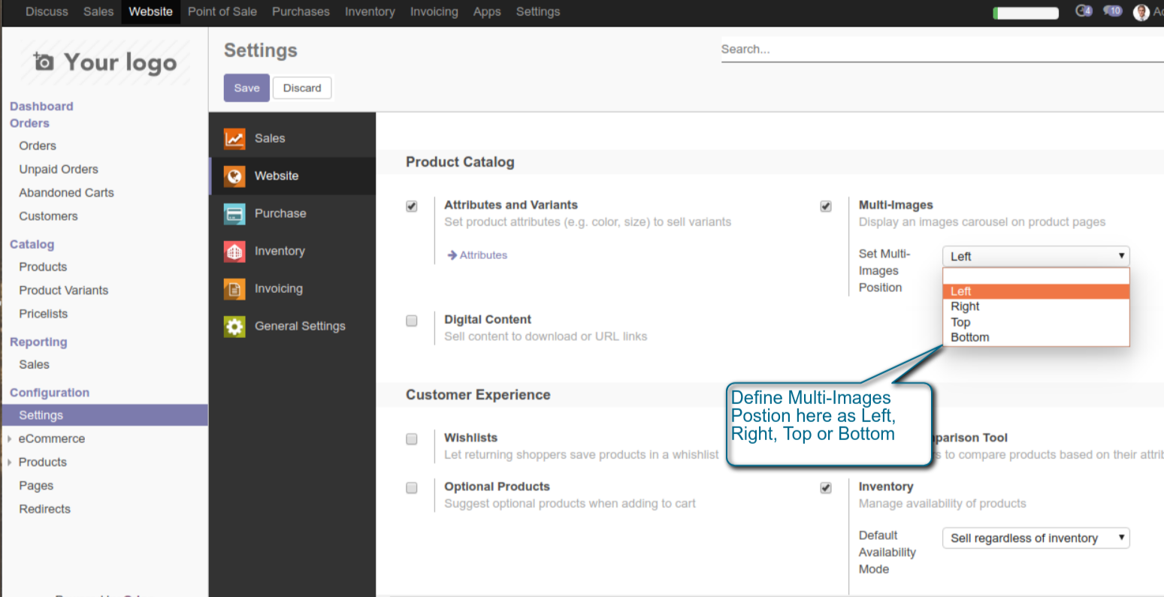Viewport: 1164px width, 597px height.
Task: Open Sales under Reporting
Action: (x=34, y=364)
